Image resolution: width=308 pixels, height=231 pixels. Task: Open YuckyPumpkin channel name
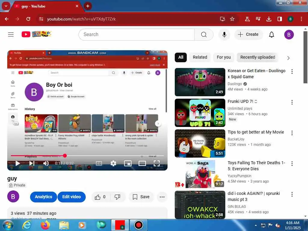239,176
